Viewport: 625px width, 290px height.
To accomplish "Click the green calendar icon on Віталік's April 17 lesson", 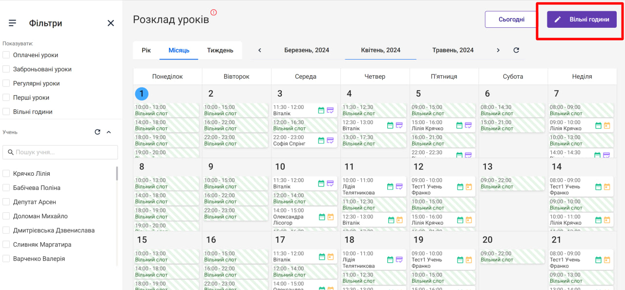I will coord(321,257).
